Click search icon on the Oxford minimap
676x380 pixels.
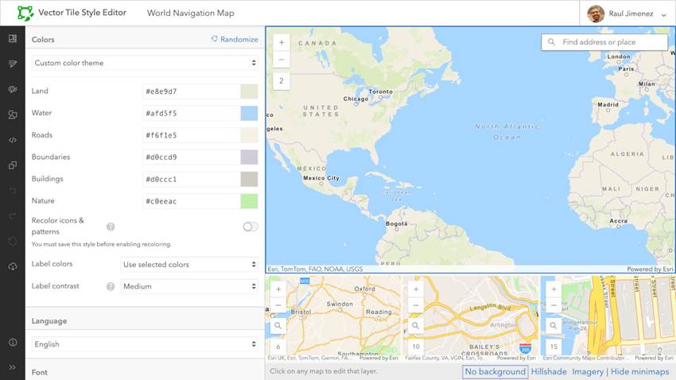(x=278, y=326)
